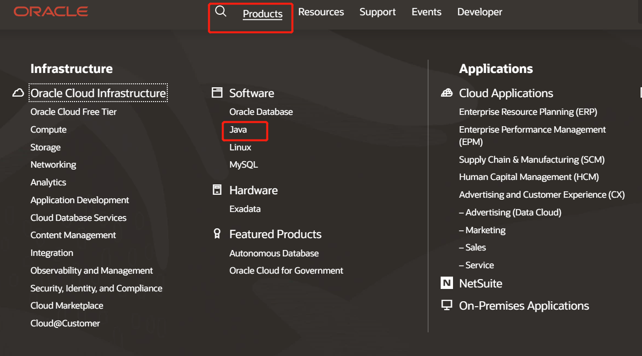Viewport: 642px width, 356px height.
Task: Select Enterprise Resource Planning (ERP)
Action: pyautogui.click(x=528, y=112)
